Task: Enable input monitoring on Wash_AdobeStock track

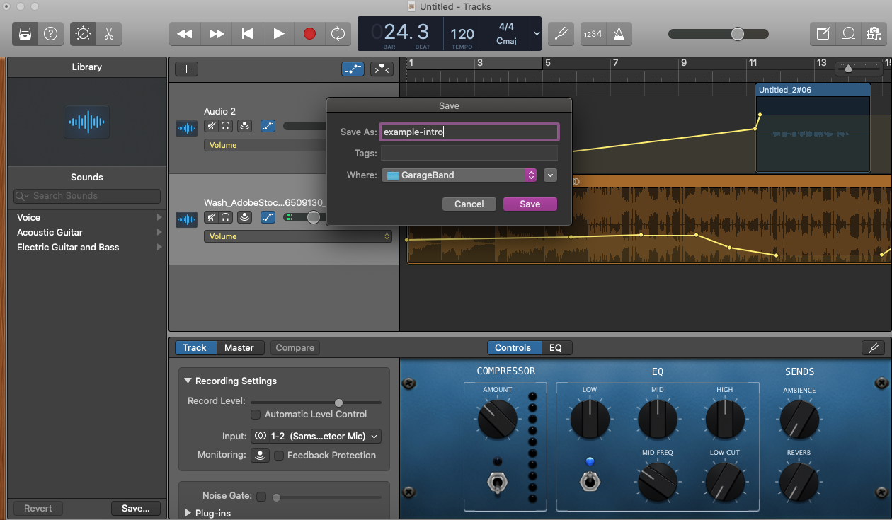Action: [x=245, y=217]
